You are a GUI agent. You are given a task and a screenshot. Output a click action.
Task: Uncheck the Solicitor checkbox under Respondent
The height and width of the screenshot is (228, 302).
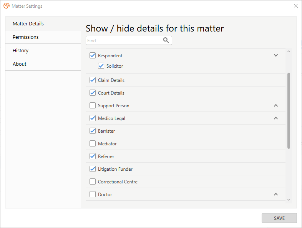click(101, 66)
